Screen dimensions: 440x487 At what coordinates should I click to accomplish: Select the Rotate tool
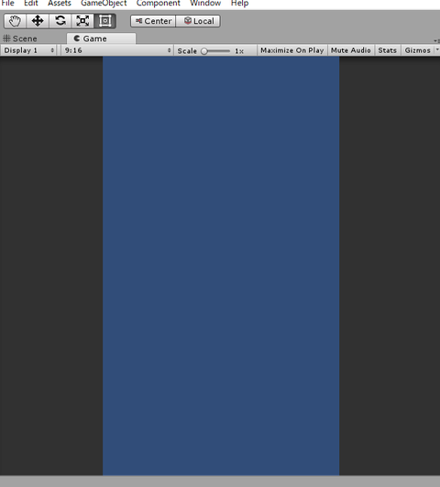tap(60, 21)
